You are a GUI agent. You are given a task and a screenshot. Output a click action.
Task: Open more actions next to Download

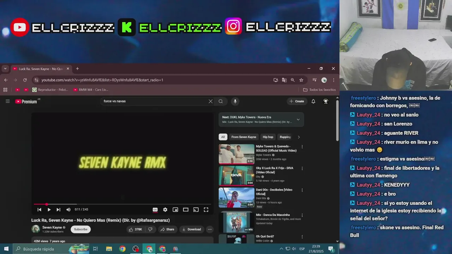(x=210, y=229)
